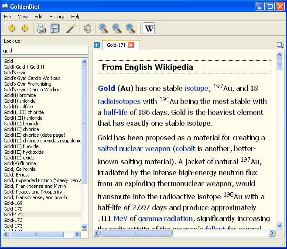Go back with the left arrow icon
Screen dimensions: 287x249
tap(12, 28)
